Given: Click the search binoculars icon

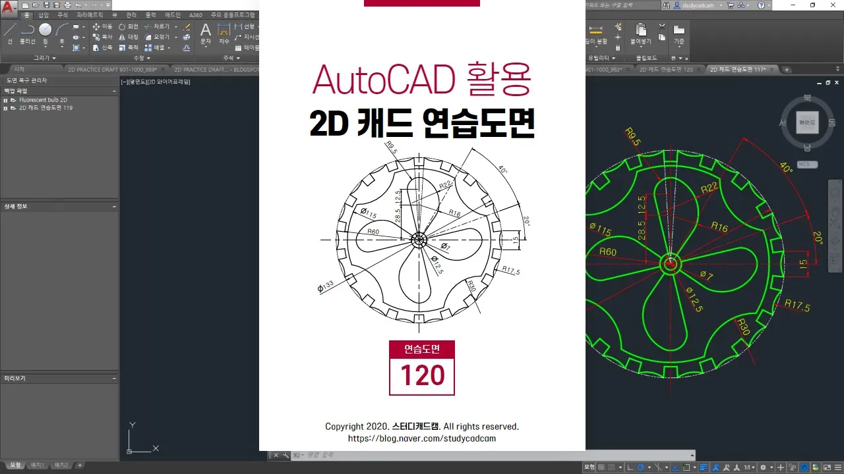Looking at the screenshot, I should pos(667,5).
